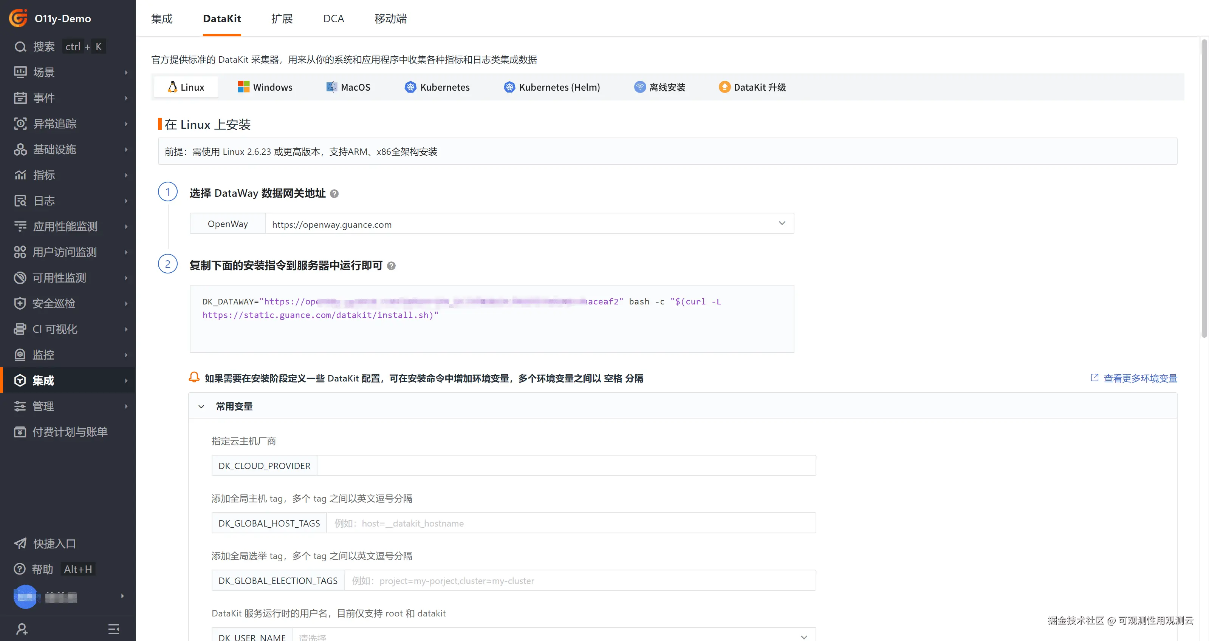
Task: Focus the DK_CLOUD_PROVIDER input field
Action: click(x=566, y=466)
